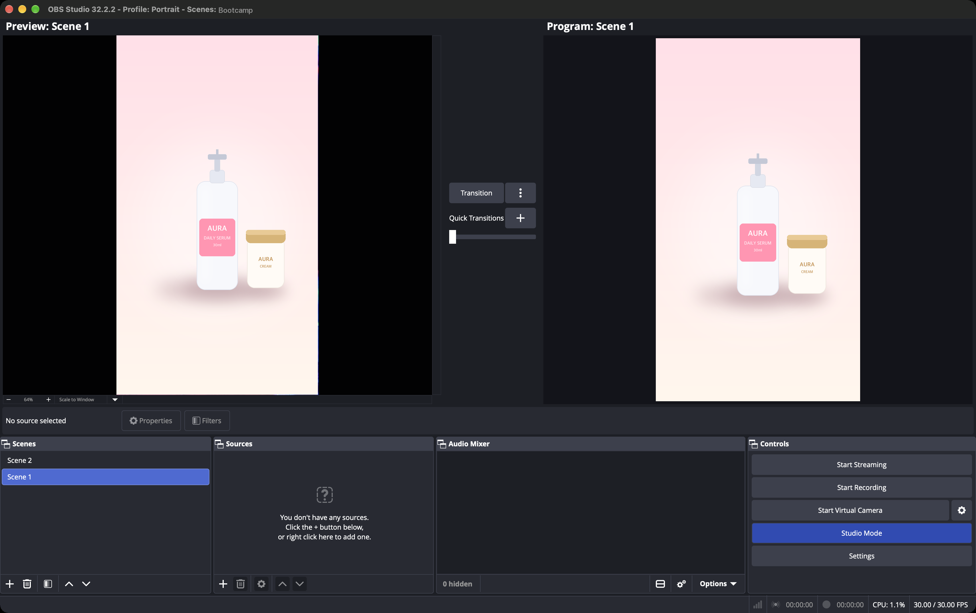
Task: Click the Preview scene canvas
Action: tap(217, 215)
